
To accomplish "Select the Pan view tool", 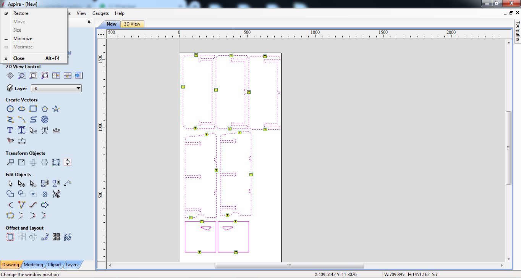I will point(10,76).
